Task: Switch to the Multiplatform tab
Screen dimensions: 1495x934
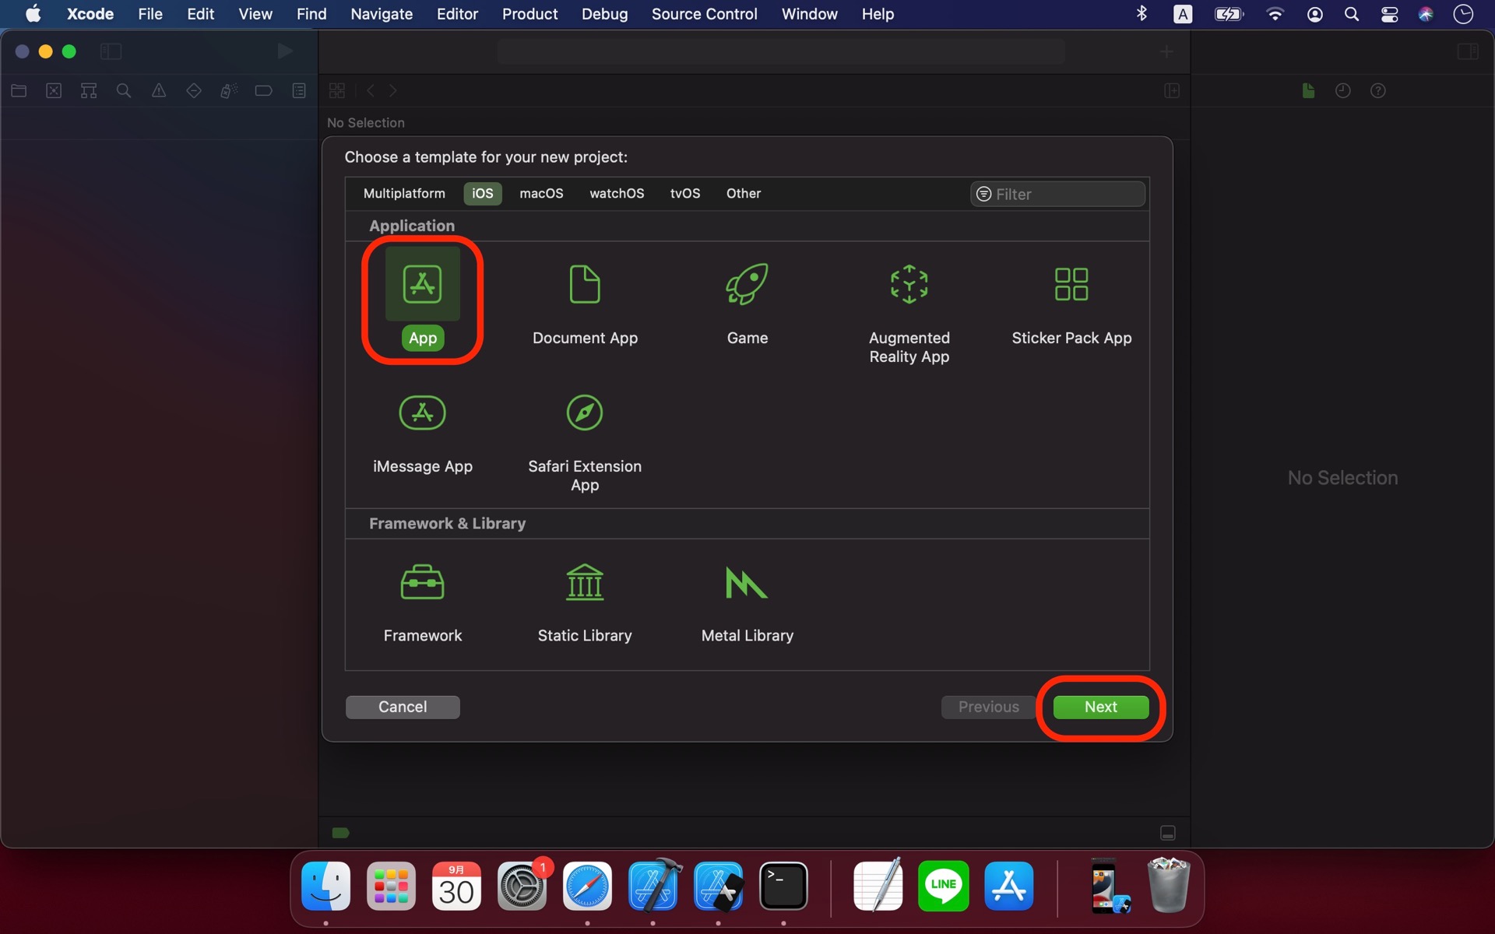Action: click(404, 194)
